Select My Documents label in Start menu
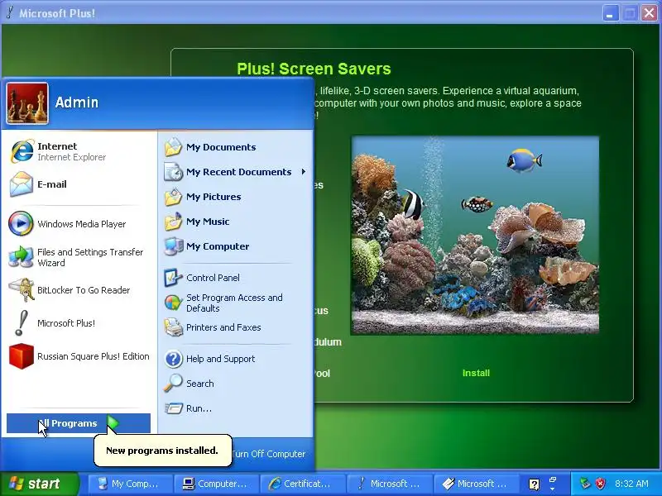Image resolution: width=662 pixels, height=496 pixels. click(x=221, y=147)
